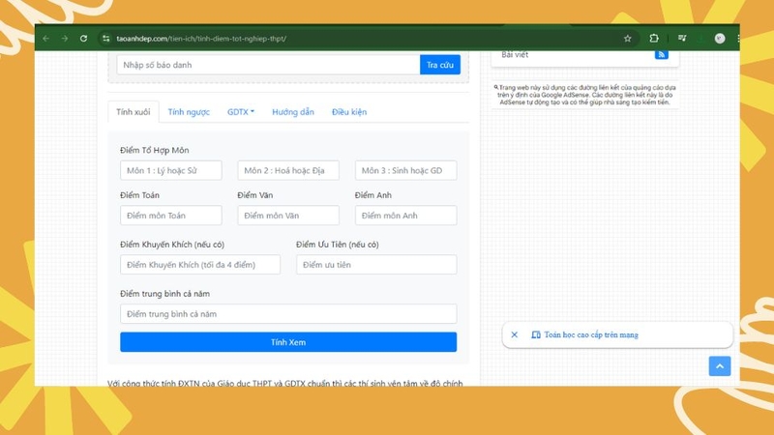Screen dimensions: 774x435
Task: Close the Toán học cao cấp ad popup
Action: 515,334
